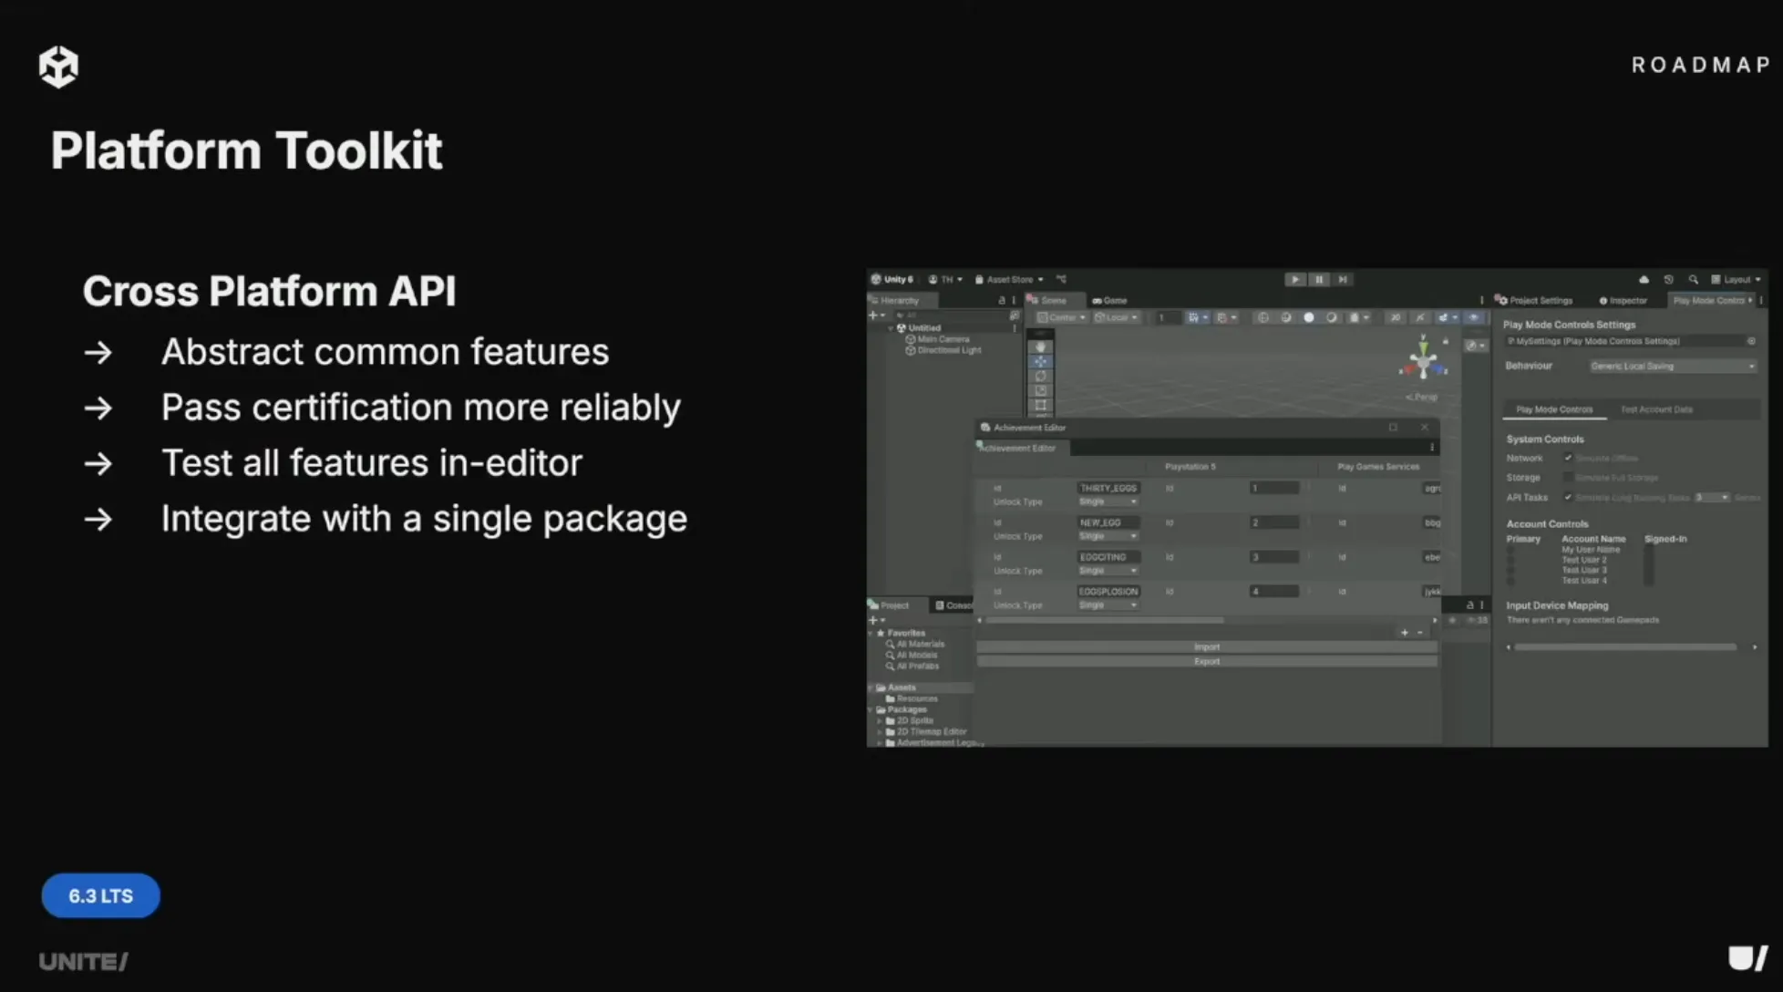Toggle API Tasks long running checkbox
The width and height of the screenshot is (1783, 992).
1568,497
